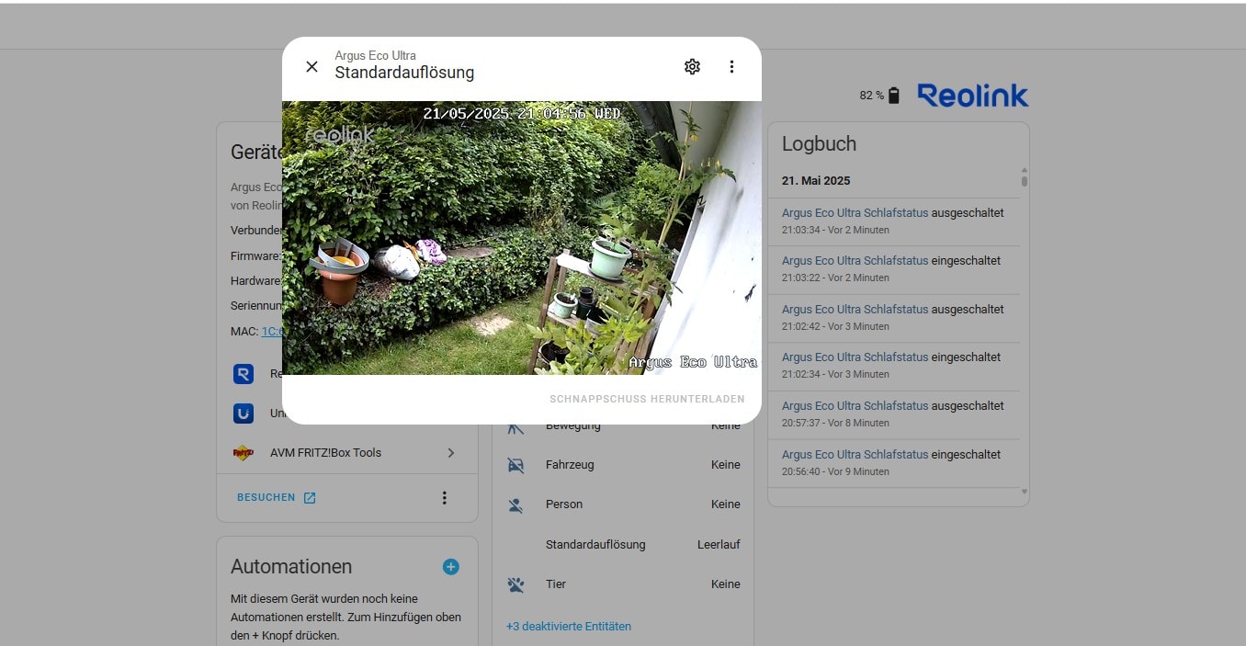This screenshot has height=646, width=1246.
Task: Click the Reolink brand logo at top right
Action: (x=973, y=96)
